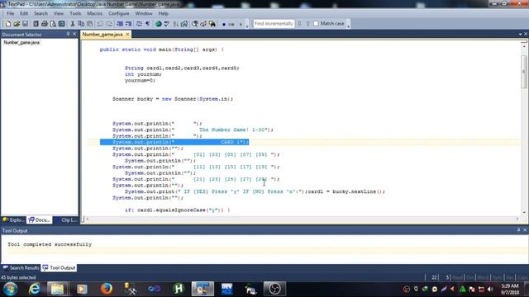529x297 pixels.
Task: Select Number_game.java in the Document Selector
Action: [21, 42]
